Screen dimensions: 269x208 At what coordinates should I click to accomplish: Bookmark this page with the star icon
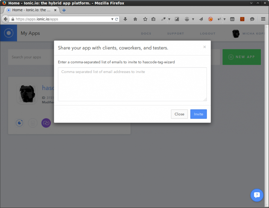point(145,19)
